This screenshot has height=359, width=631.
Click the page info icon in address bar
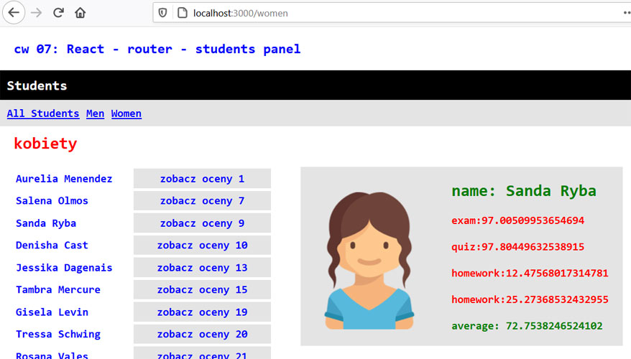(181, 13)
